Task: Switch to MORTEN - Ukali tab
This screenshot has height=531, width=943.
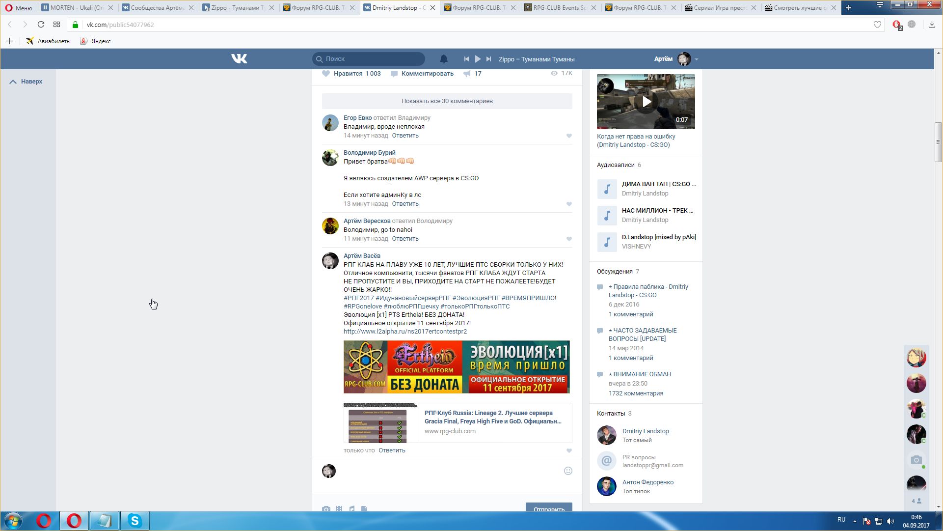Action: coord(77,8)
